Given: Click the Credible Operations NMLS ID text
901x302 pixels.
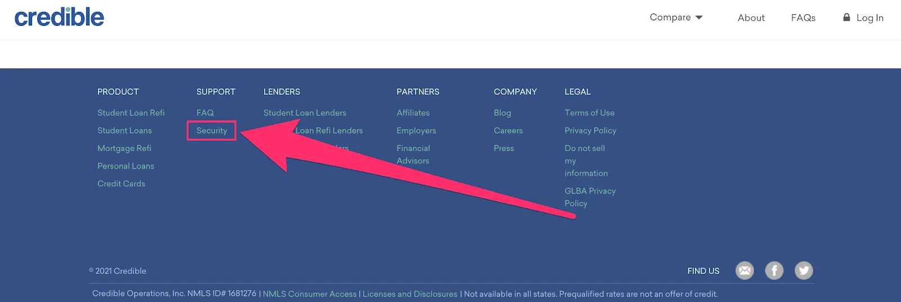Looking at the screenshot, I should pyautogui.click(x=174, y=294).
